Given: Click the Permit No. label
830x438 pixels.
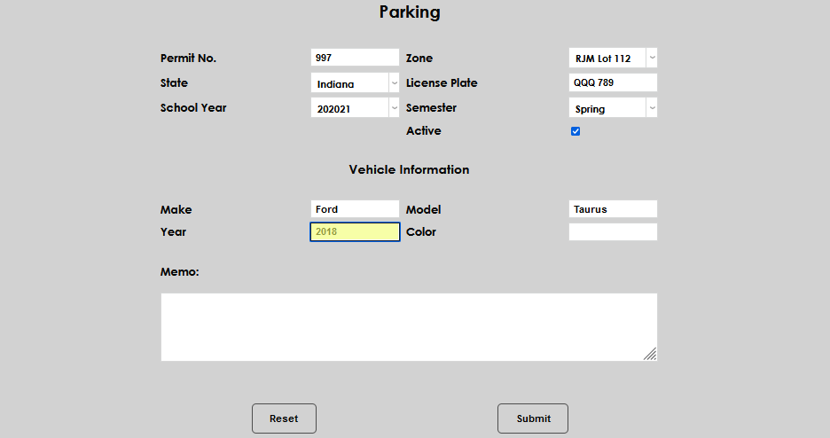Looking at the screenshot, I should click(189, 59).
